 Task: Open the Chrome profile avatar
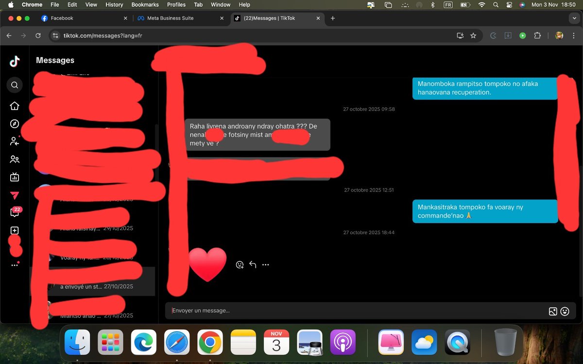[559, 35]
